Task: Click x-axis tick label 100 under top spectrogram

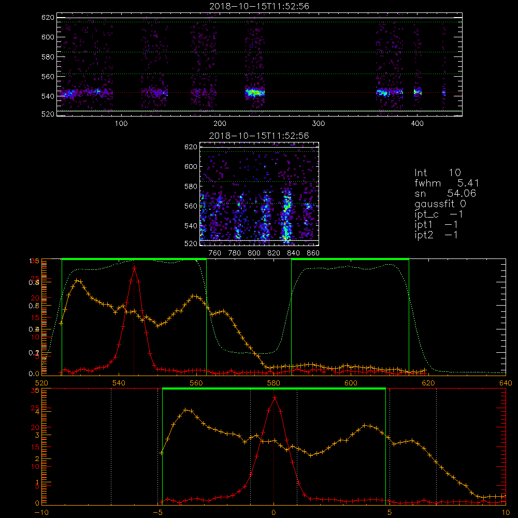Action: (121, 124)
